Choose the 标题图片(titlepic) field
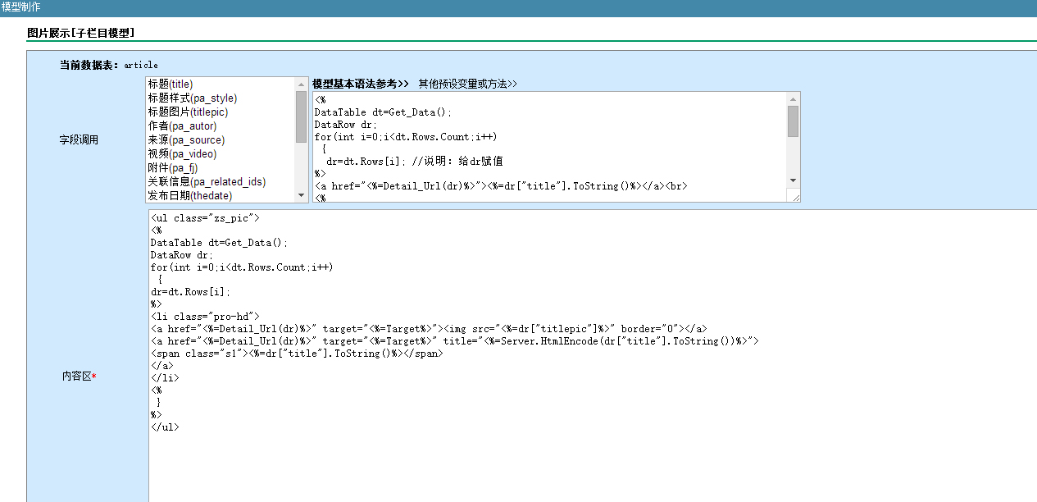Viewport: 1037px width, 502px height. [188, 112]
